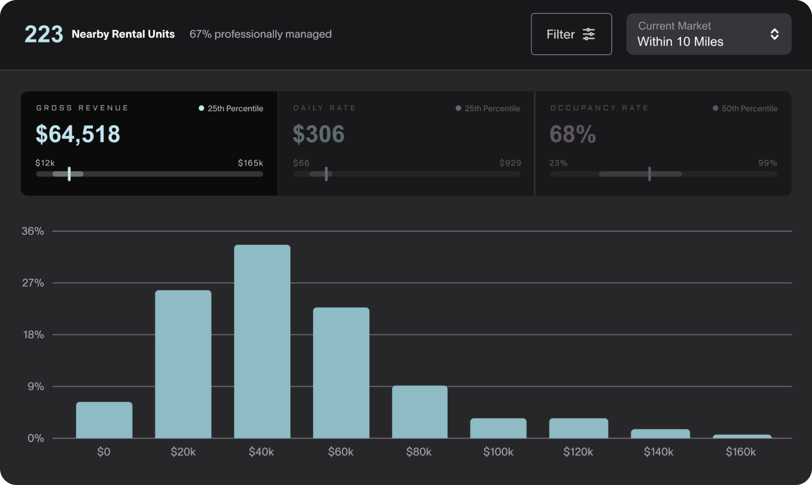Screen dimensions: 812x485
Task: Click Gross Revenue 25th Percentile dot
Action: (201, 108)
